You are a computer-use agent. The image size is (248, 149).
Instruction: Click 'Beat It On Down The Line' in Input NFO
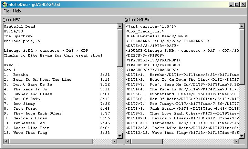click(x=42, y=79)
